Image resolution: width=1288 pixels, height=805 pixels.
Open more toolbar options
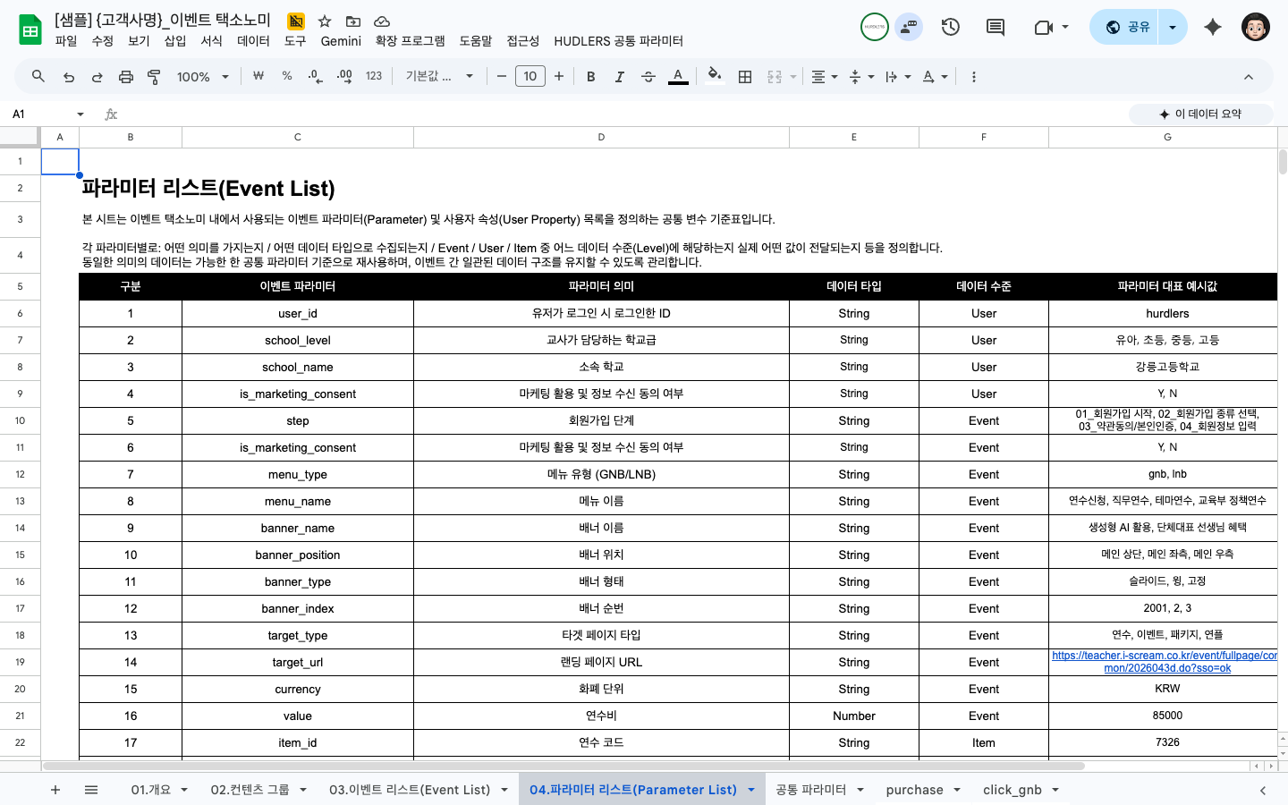coord(974,77)
